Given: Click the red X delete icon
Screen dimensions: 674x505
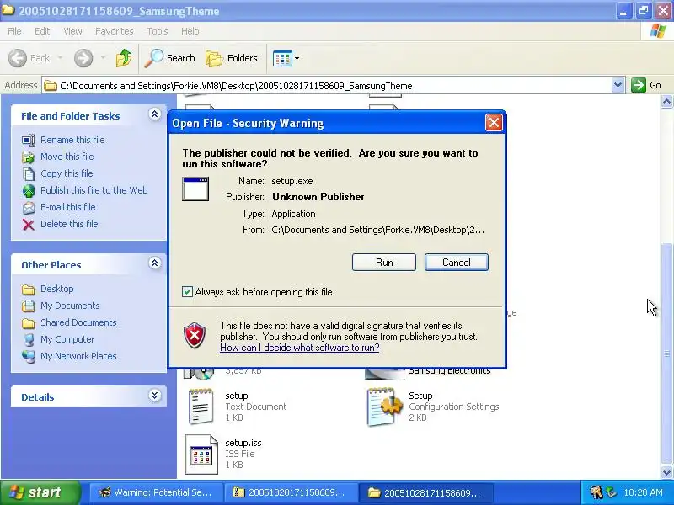Looking at the screenshot, I should (x=29, y=225).
